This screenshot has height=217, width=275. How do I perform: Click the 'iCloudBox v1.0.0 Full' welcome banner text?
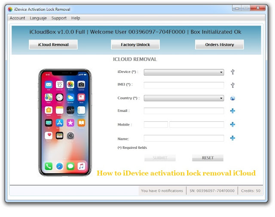click(x=135, y=32)
